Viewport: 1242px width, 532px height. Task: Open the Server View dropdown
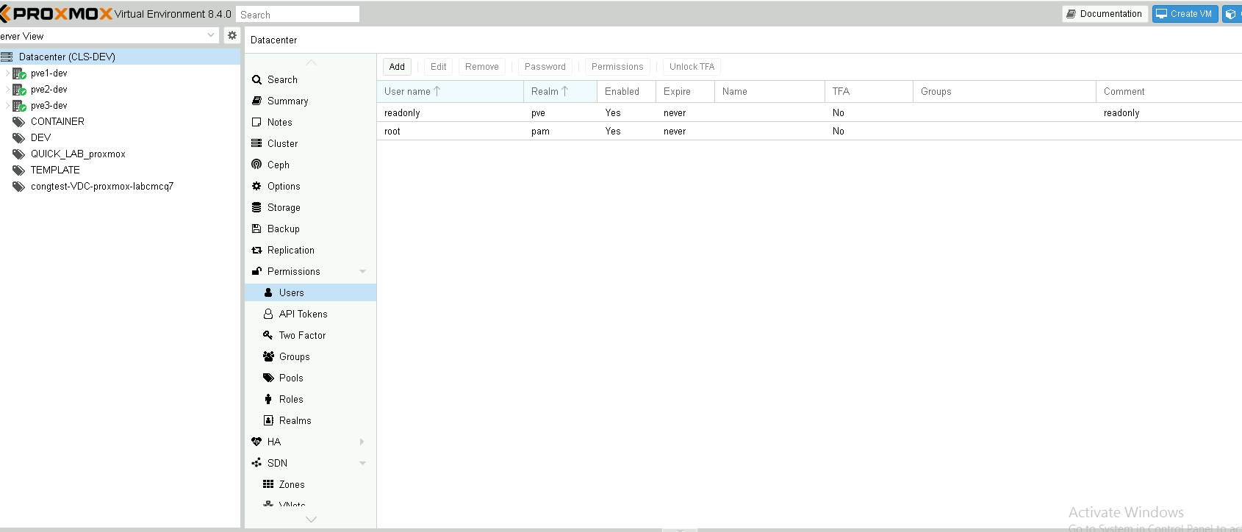(x=211, y=35)
